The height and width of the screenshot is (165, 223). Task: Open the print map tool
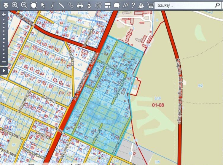[x=80, y=5]
